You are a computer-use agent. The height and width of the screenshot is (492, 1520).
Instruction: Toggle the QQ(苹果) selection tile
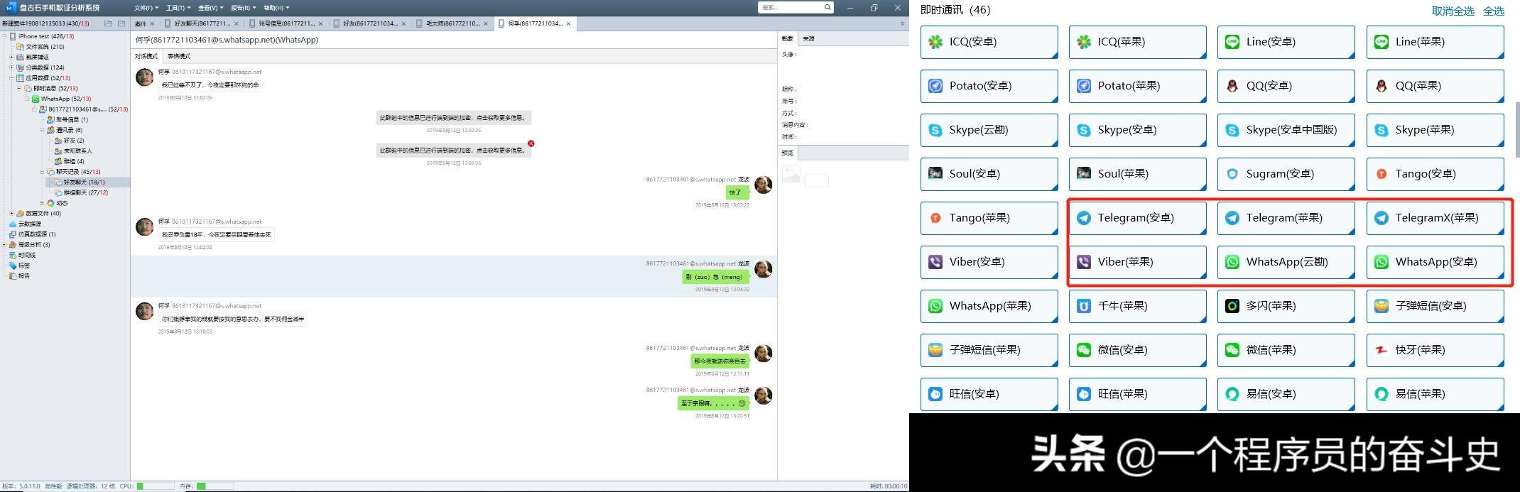1435,86
